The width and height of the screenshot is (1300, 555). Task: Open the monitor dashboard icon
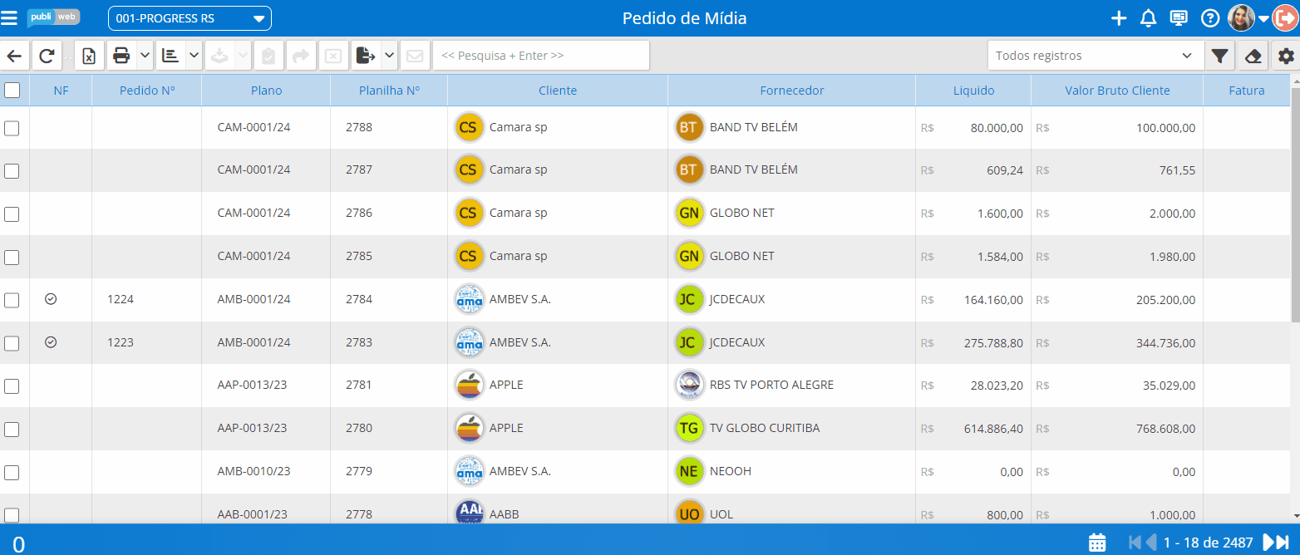[1179, 18]
